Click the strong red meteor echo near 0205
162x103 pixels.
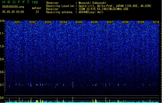click(73, 84)
